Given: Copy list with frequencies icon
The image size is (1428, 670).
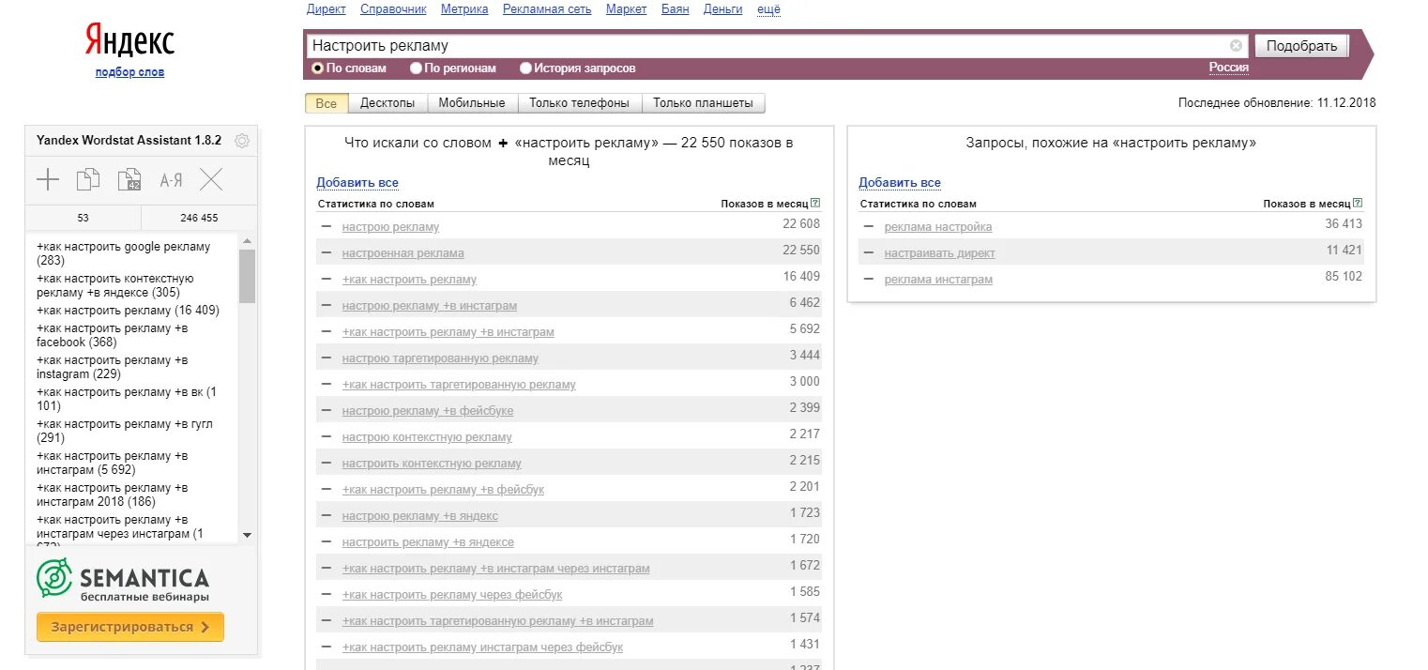Looking at the screenshot, I should 129,180.
